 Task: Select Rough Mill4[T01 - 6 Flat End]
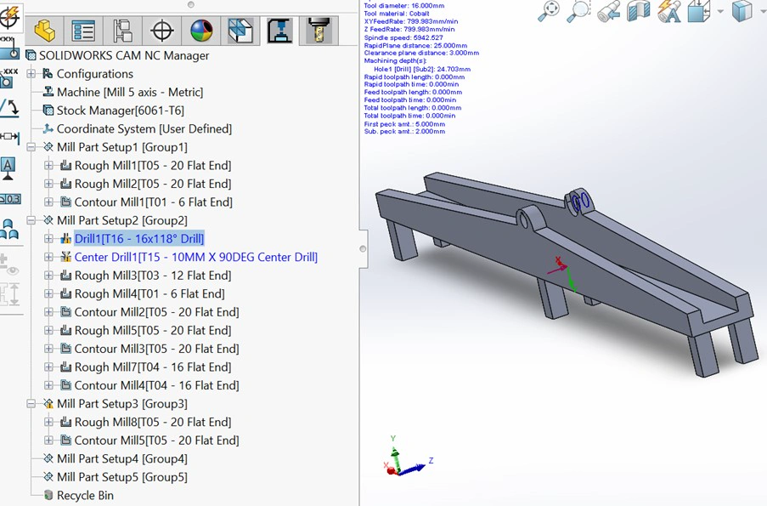[x=149, y=294]
